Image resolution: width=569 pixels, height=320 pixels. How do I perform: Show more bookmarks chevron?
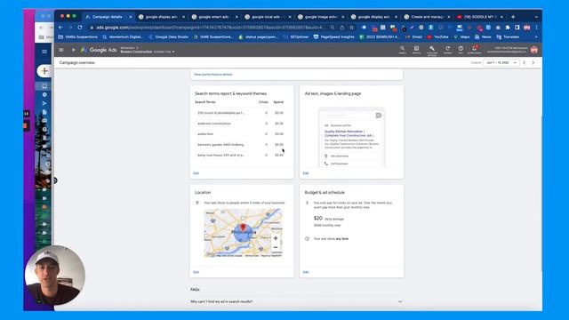pyautogui.click(x=536, y=37)
